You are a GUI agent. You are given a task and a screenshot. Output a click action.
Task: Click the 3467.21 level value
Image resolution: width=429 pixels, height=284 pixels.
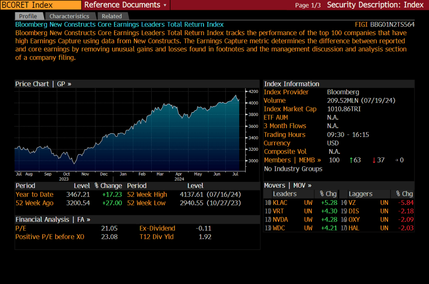pos(78,194)
